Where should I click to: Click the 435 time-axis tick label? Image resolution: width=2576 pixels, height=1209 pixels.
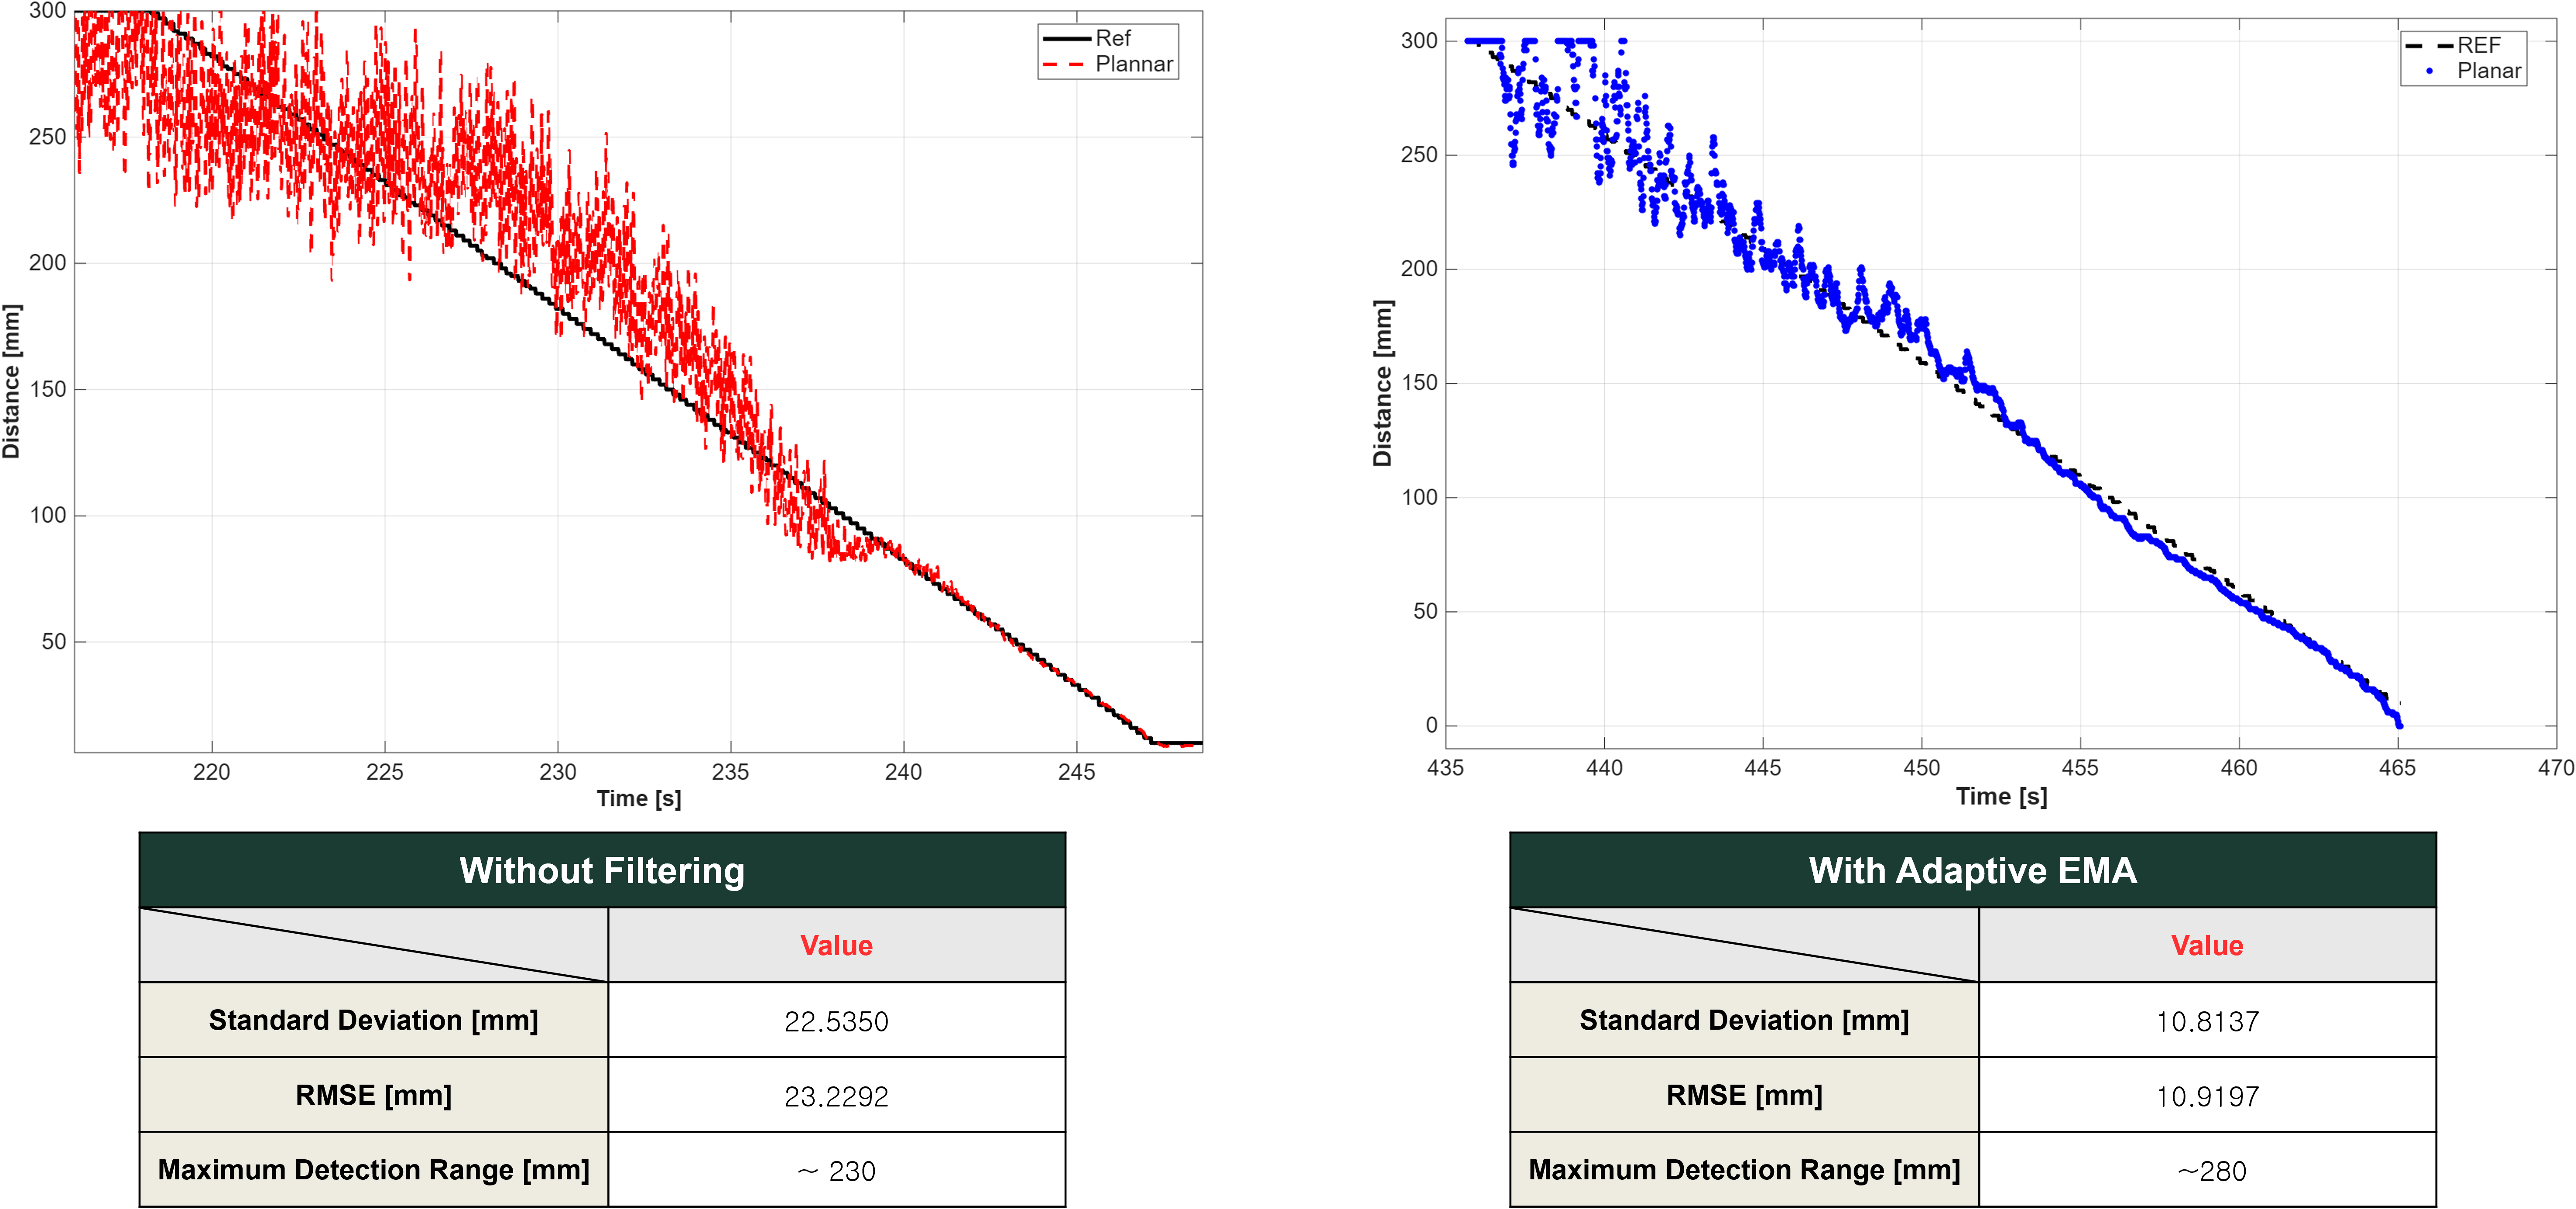click(1445, 768)
